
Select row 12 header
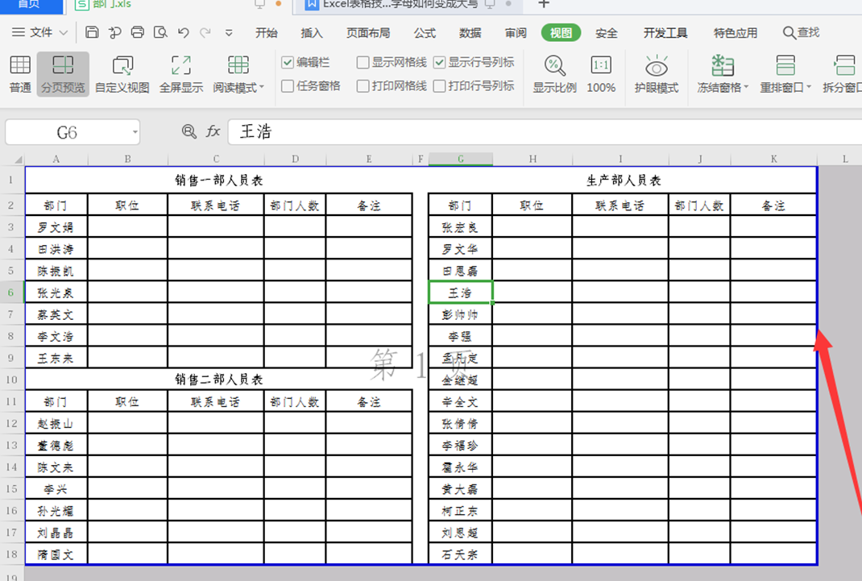(x=11, y=423)
